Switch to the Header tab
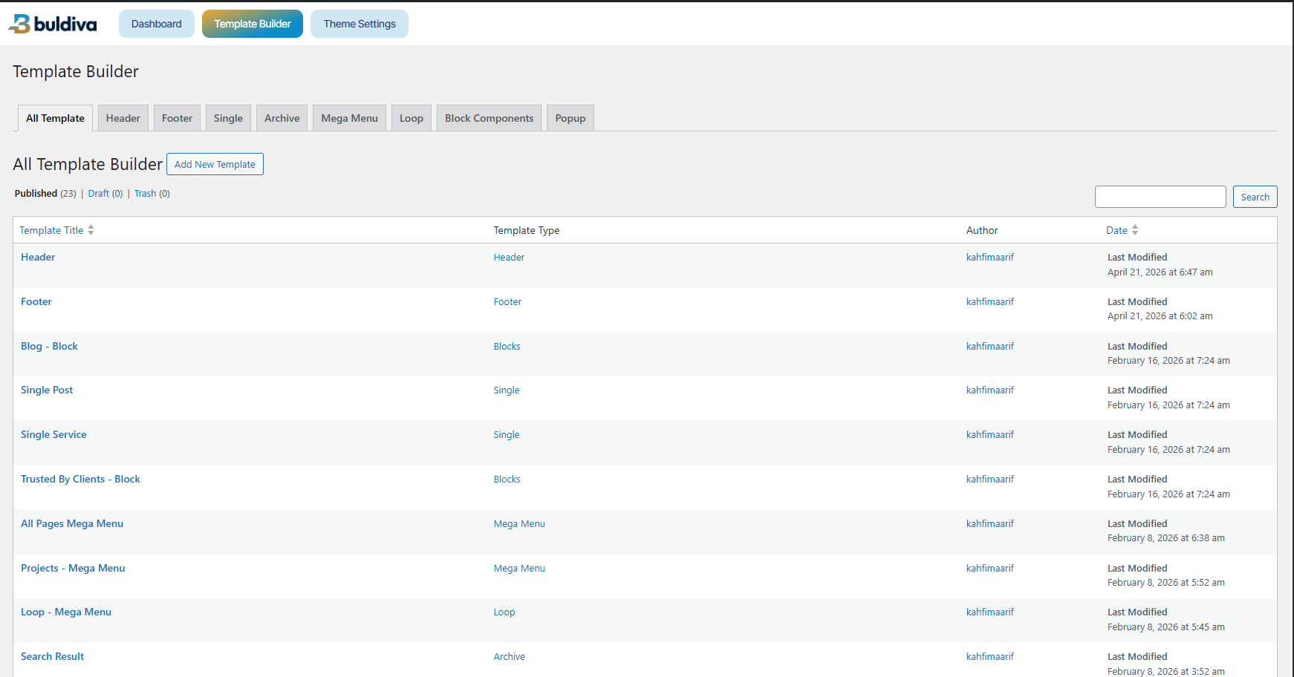Screen dimensions: 1294x677 (x=123, y=118)
